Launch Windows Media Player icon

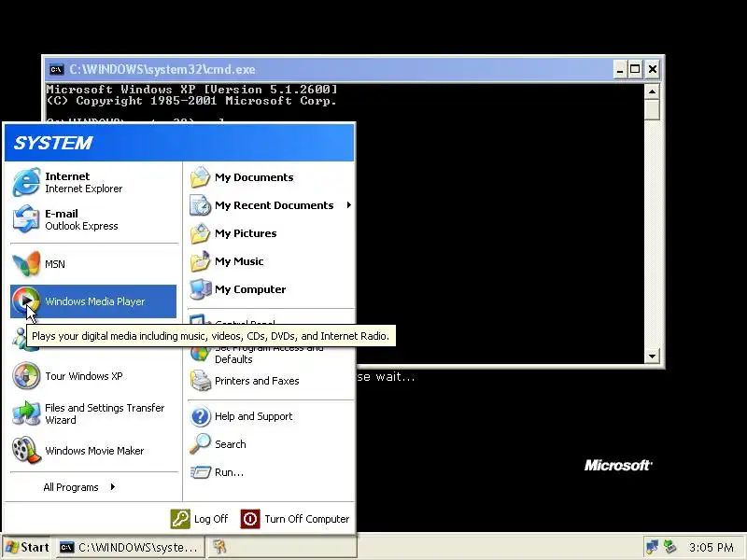click(26, 301)
